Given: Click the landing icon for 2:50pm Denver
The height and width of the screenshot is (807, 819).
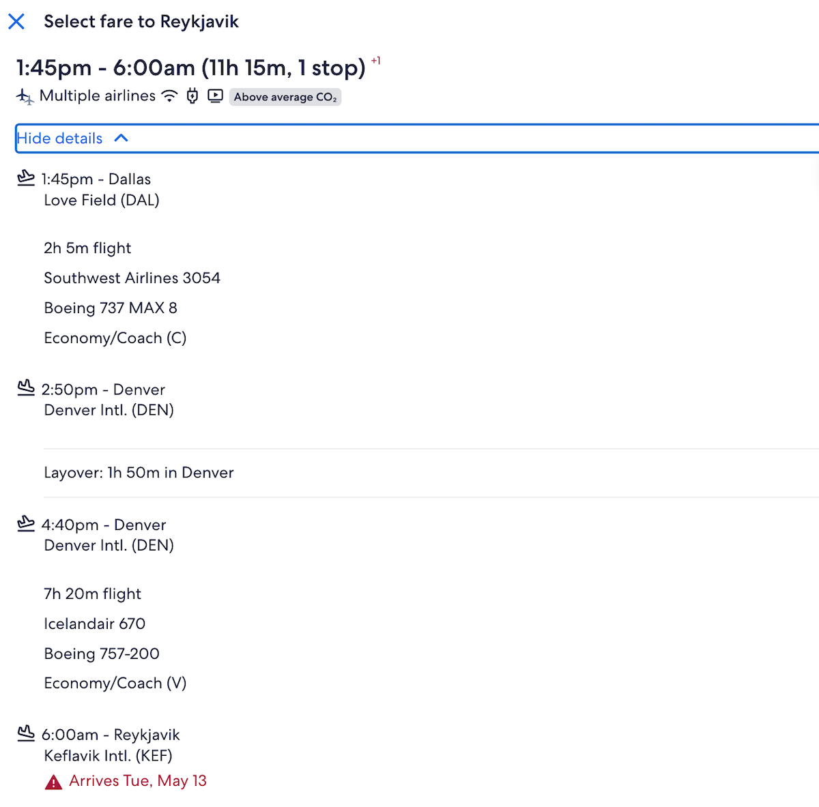Looking at the screenshot, I should pyautogui.click(x=26, y=388).
